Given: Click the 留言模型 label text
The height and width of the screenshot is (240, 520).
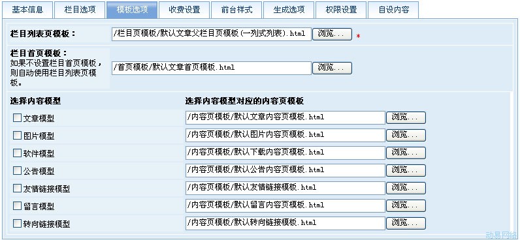Looking at the screenshot, I should coord(39,207).
